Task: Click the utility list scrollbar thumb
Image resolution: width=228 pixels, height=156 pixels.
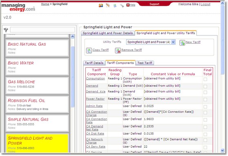Action: click(73, 77)
